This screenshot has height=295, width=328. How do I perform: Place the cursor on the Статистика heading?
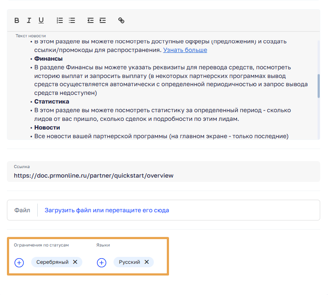(52, 101)
